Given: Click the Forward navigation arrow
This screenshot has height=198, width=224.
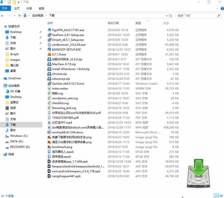Looking at the screenshot, I should [x=9, y=16].
